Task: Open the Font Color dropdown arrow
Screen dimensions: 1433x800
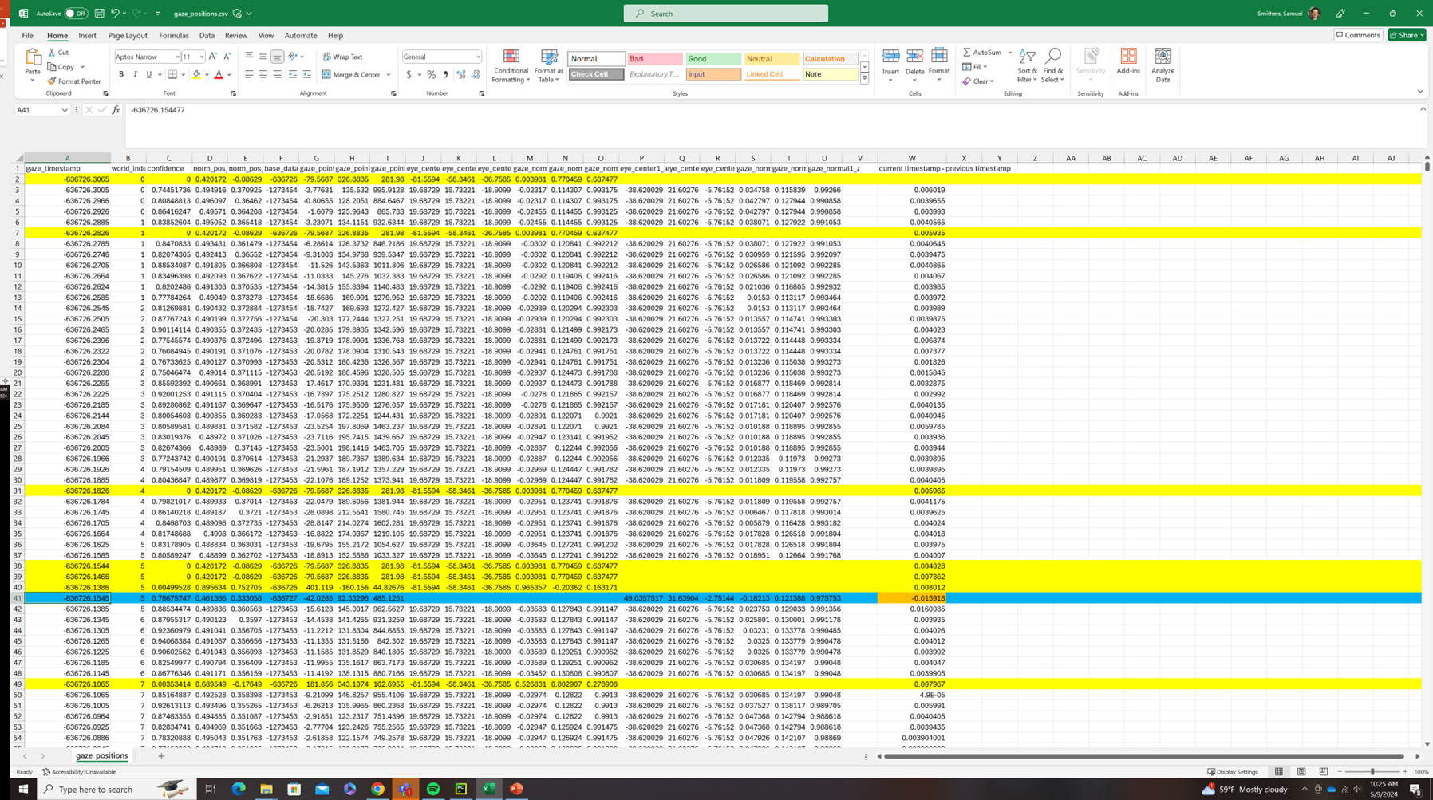Action: pos(229,75)
